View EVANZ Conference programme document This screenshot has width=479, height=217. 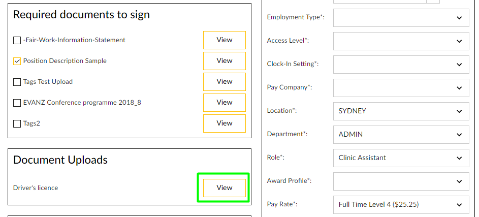[224, 103]
